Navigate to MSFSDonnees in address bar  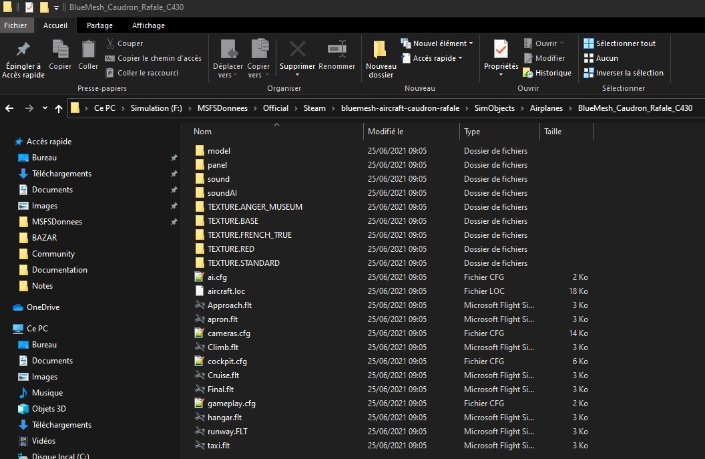point(222,108)
